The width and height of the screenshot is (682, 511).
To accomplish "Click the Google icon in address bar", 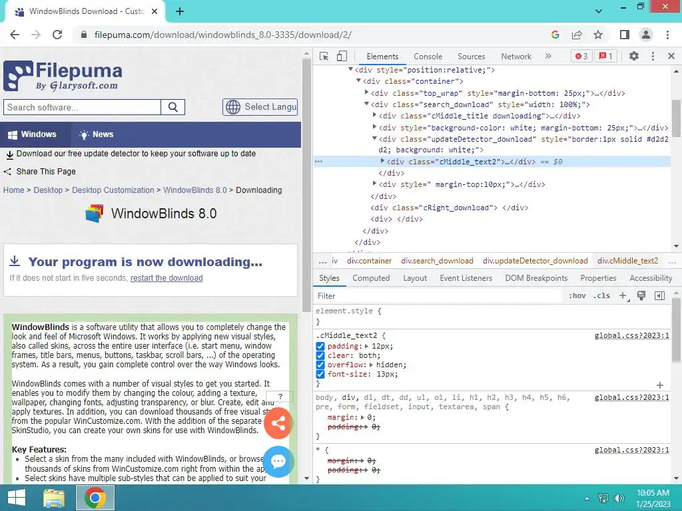I will tap(555, 35).
